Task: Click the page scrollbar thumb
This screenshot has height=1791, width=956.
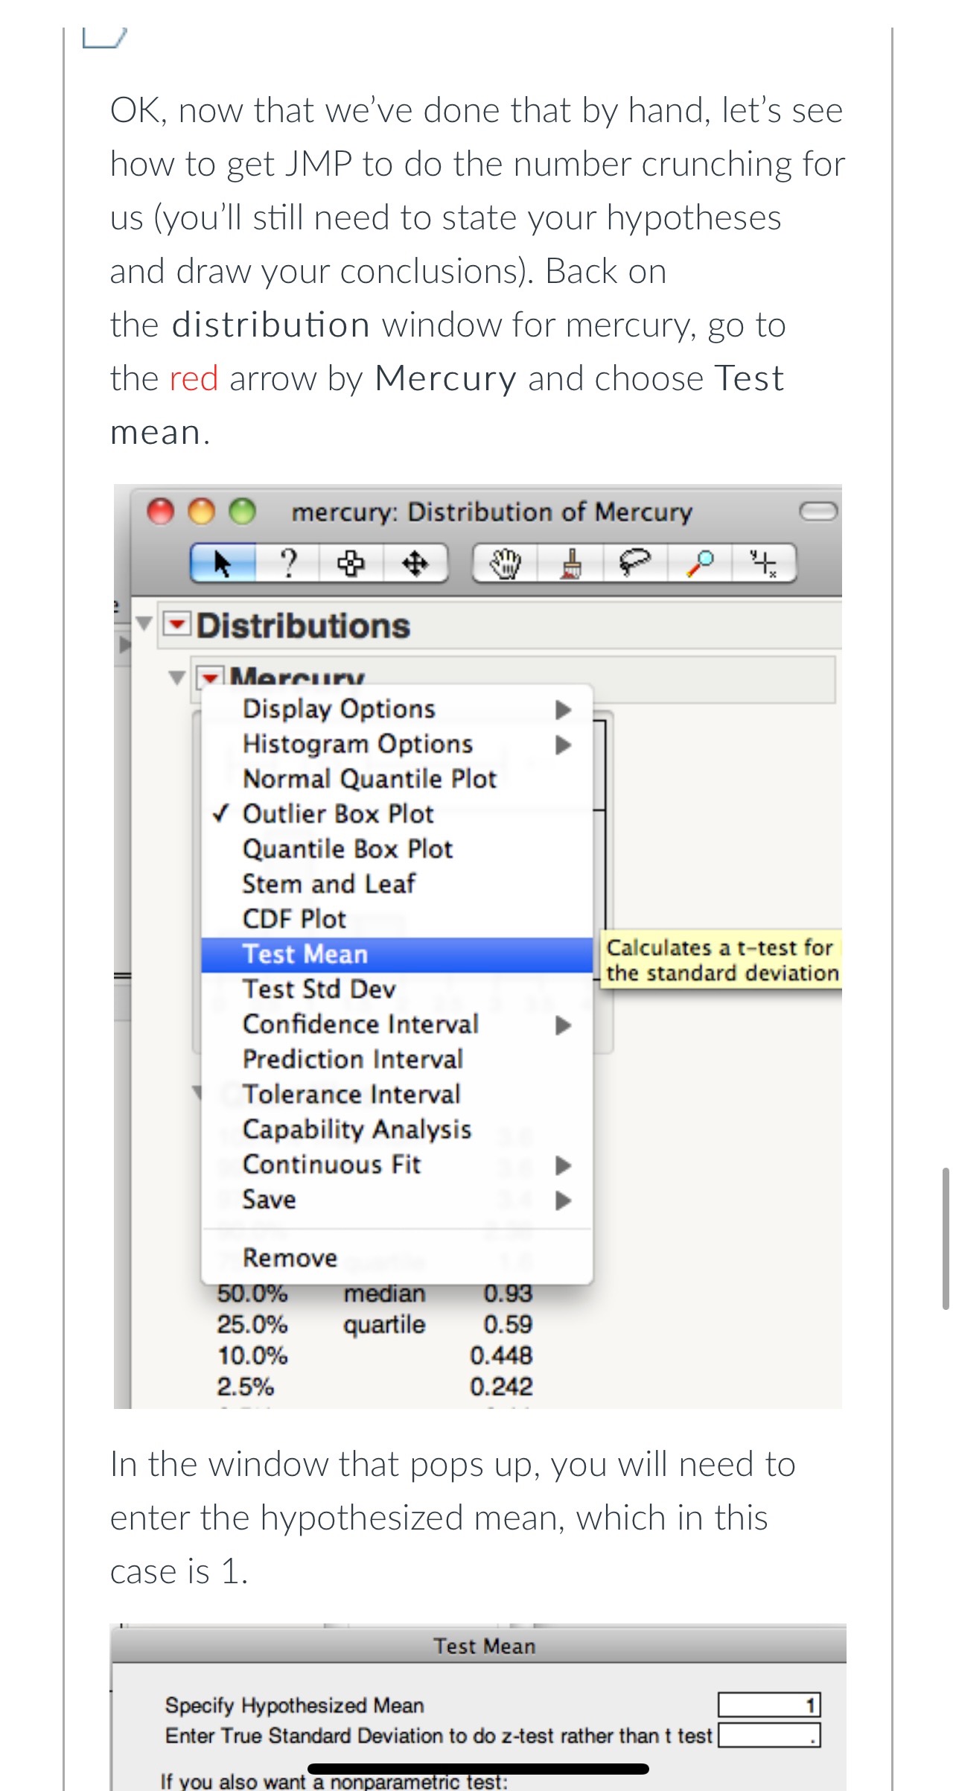Action: [x=946, y=1238]
